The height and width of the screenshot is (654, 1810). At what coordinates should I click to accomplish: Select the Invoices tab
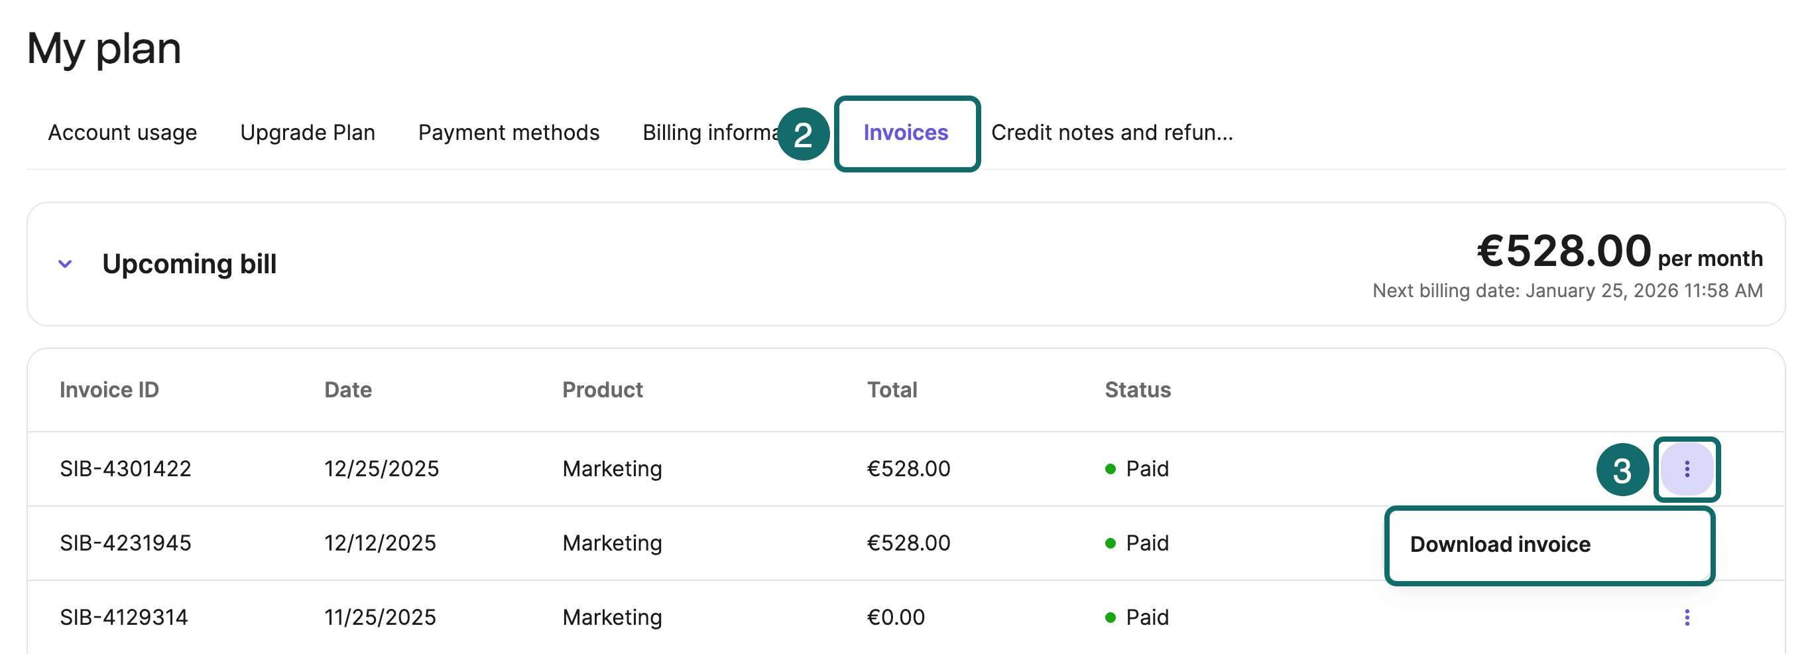click(x=905, y=132)
